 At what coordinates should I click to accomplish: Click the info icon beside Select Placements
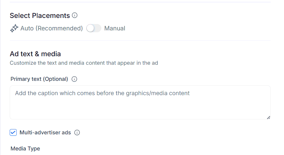(75, 15)
